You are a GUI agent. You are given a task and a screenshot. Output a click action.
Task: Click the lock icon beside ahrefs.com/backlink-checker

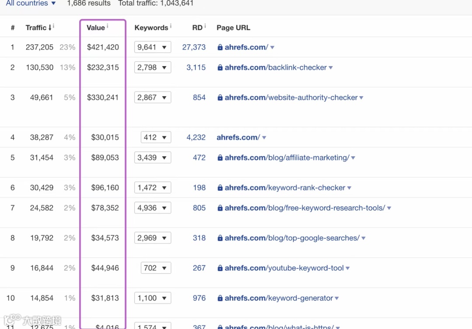(220, 68)
